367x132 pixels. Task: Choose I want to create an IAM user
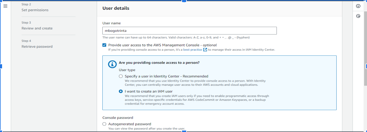(121, 91)
